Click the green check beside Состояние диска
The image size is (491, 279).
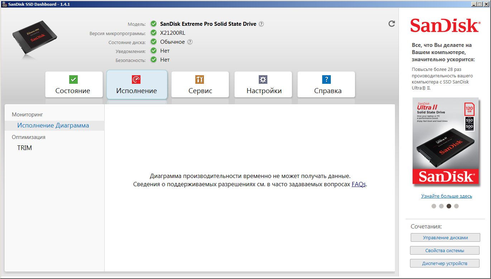click(154, 42)
